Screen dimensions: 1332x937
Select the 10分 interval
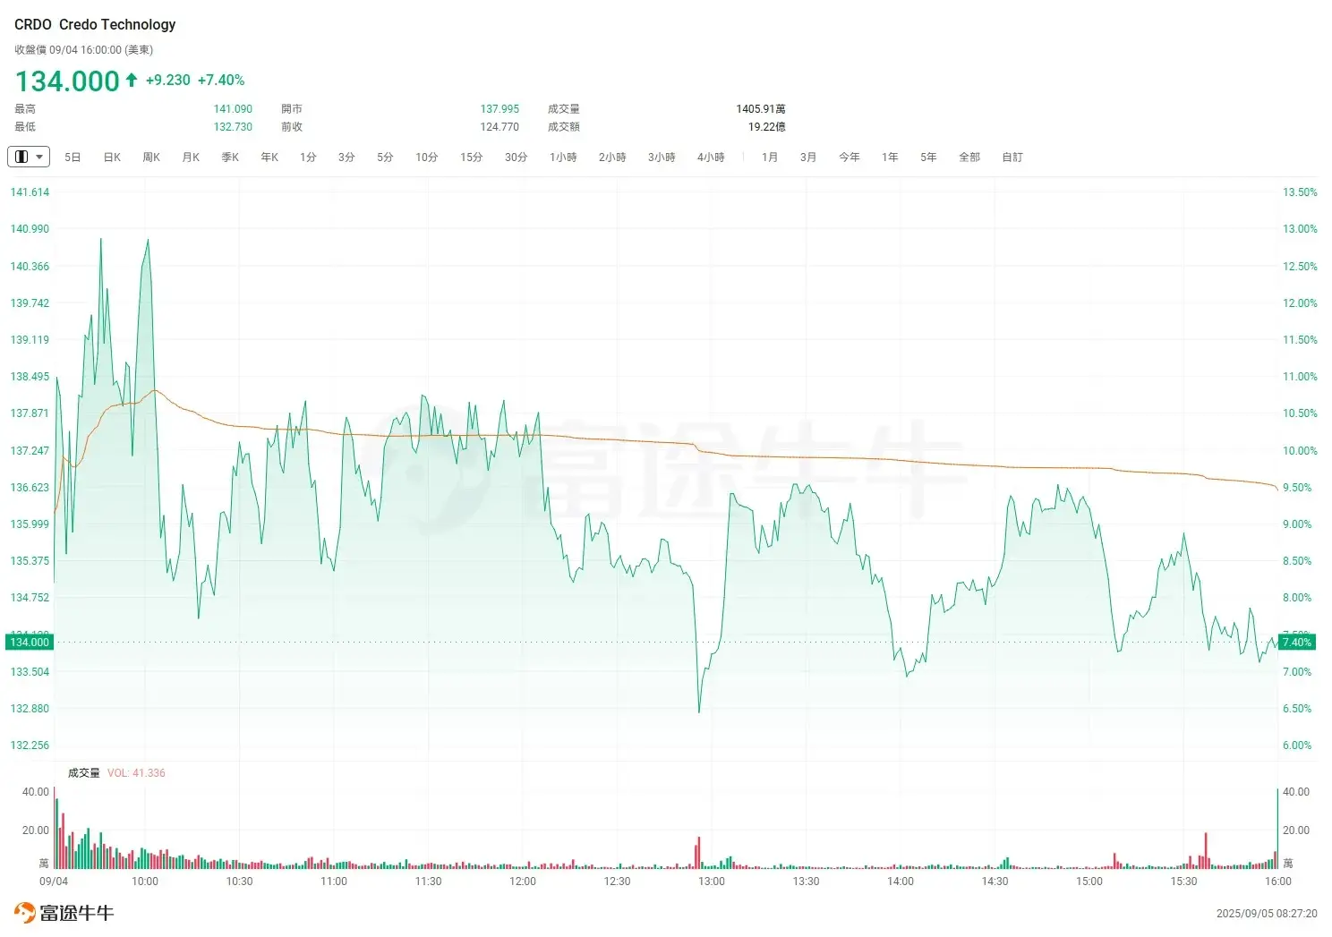427,158
